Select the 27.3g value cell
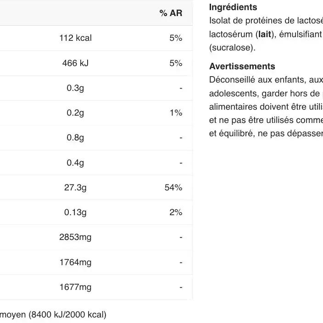The height and width of the screenshot is (323, 323). [75, 188]
